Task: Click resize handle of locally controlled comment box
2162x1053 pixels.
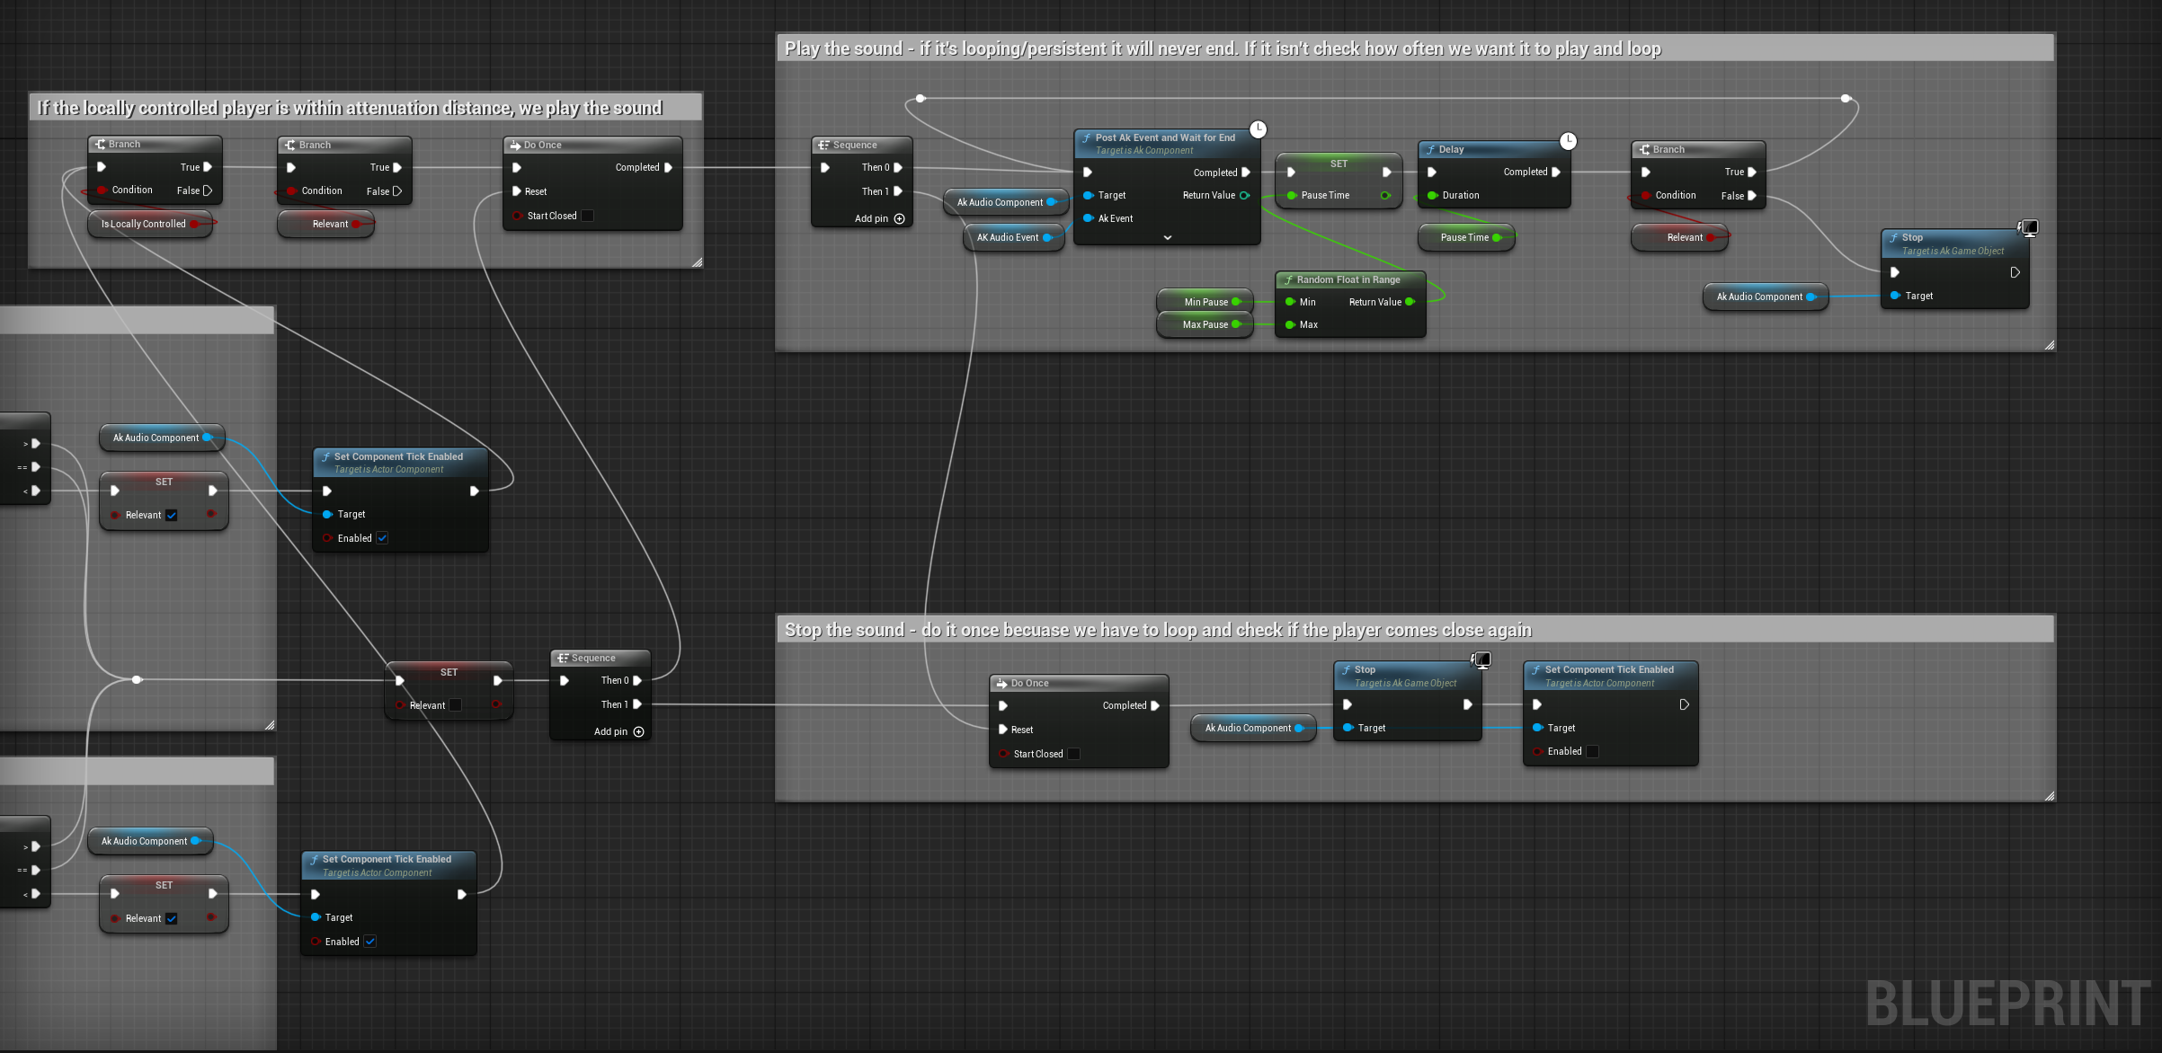Action: pyautogui.click(x=697, y=261)
